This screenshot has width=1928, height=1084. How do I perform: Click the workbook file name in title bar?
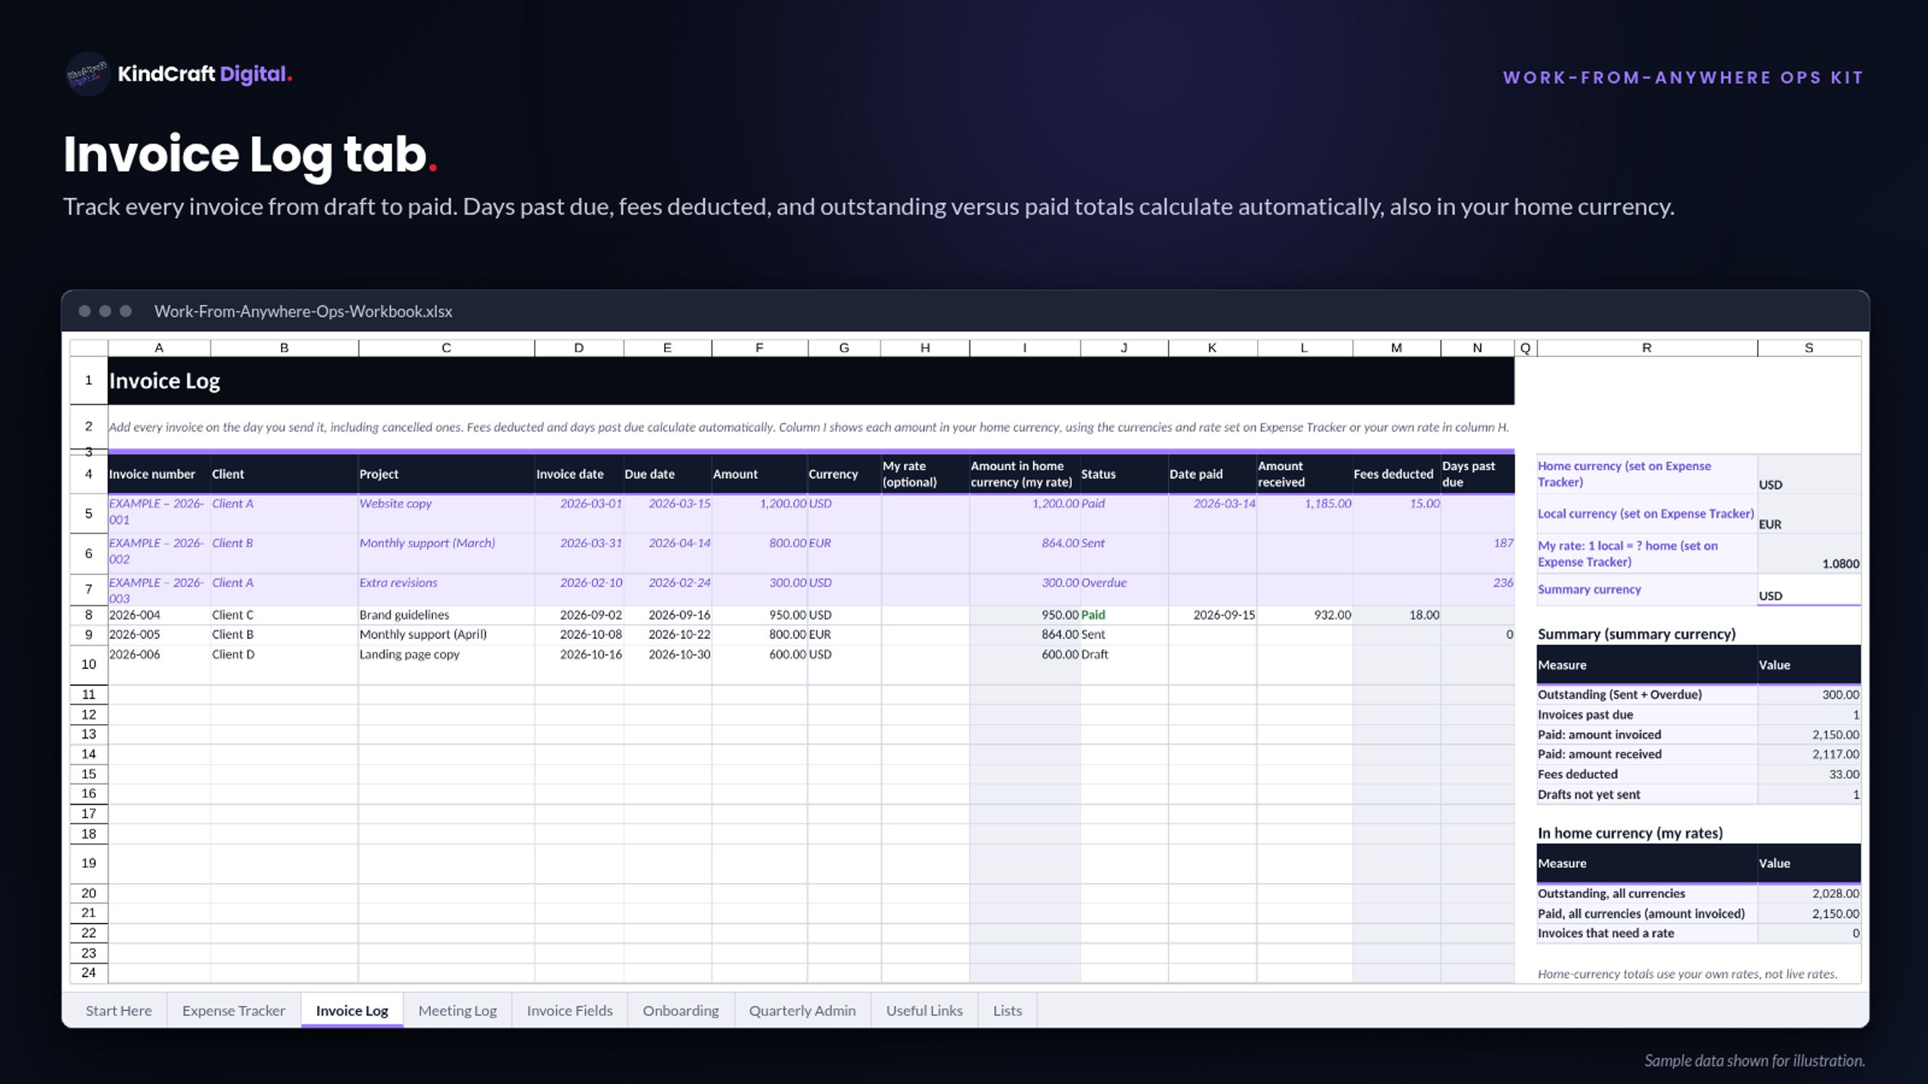[x=304, y=312]
